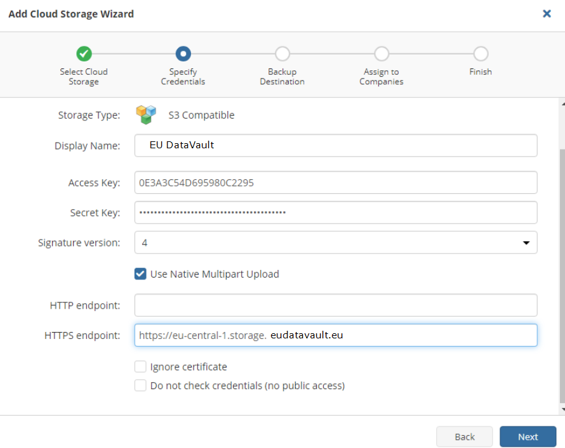Enable the Ignore certificate checkbox
The height and width of the screenshot is (448, 565).
tap(140, 366)
